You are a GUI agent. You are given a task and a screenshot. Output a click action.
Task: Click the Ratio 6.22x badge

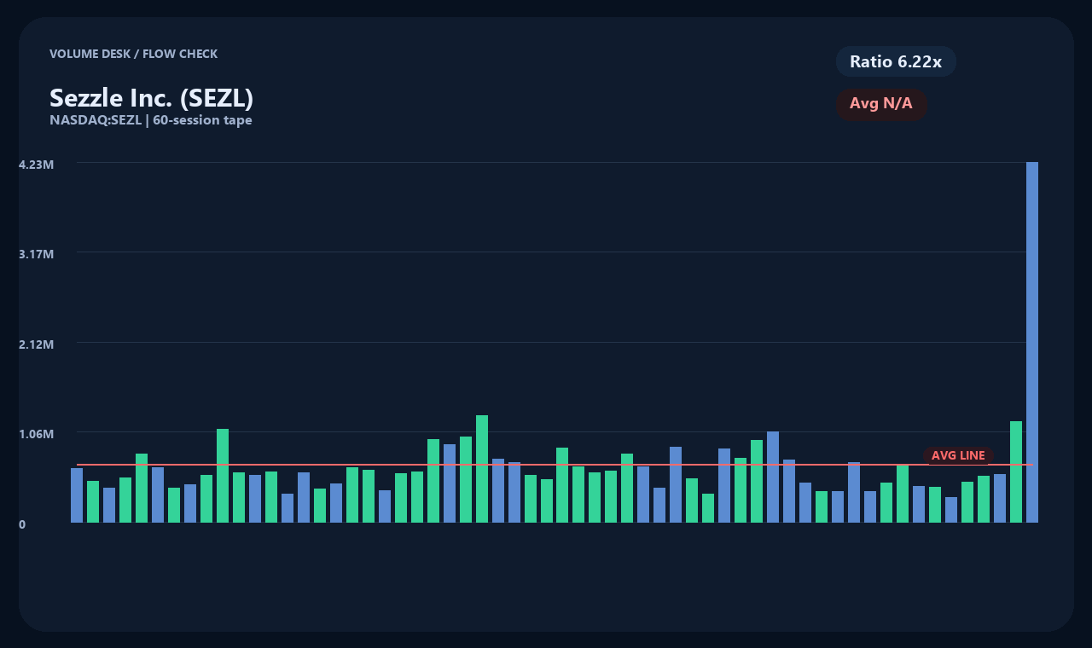896,61
